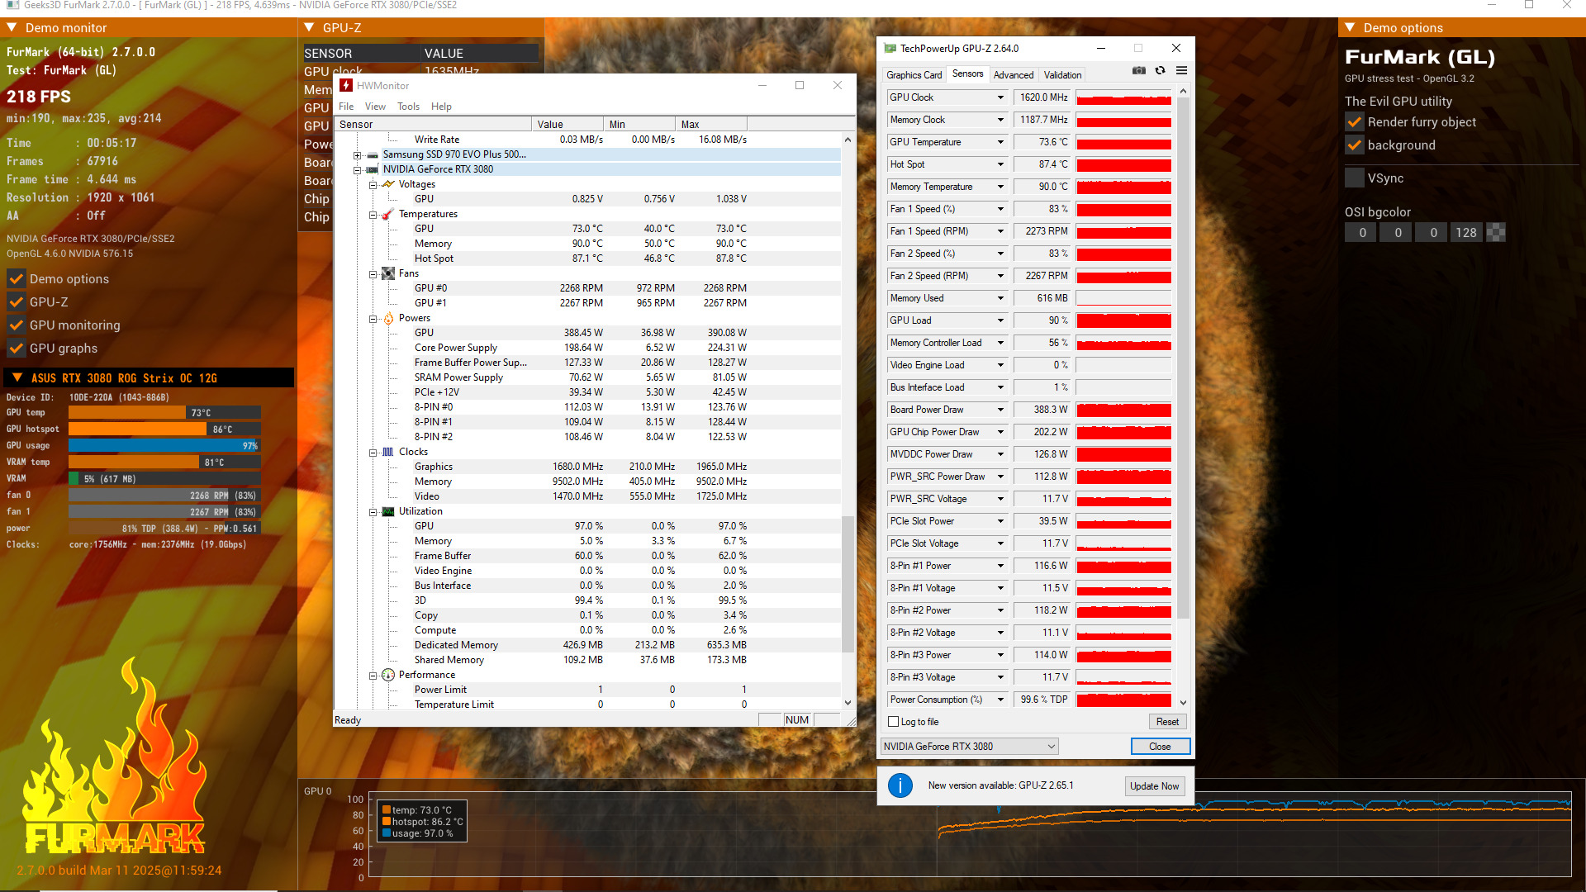Click the info icon in update notification

click(x=900, y=785)
